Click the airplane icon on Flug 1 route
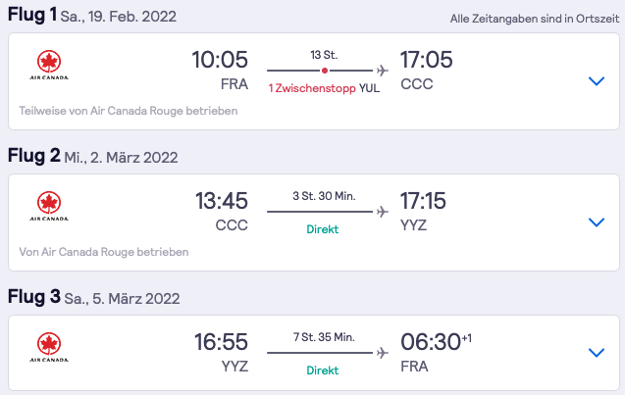 click(383, 71)
